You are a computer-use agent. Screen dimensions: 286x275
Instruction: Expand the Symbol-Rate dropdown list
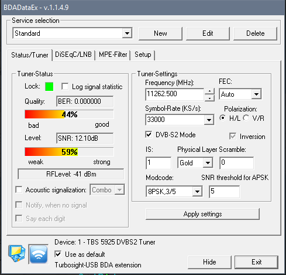click(x=209, y=120)
